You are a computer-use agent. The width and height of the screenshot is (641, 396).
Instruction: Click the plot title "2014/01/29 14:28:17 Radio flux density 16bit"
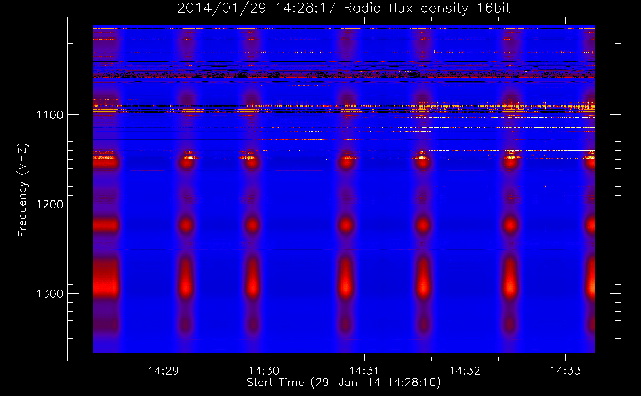pyautogui.click(x=343, y=8)
